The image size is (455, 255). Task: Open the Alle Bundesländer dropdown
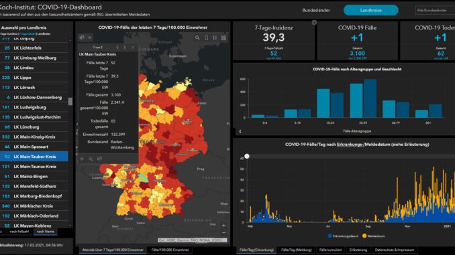pyautogui.click(x=436, y=10)
